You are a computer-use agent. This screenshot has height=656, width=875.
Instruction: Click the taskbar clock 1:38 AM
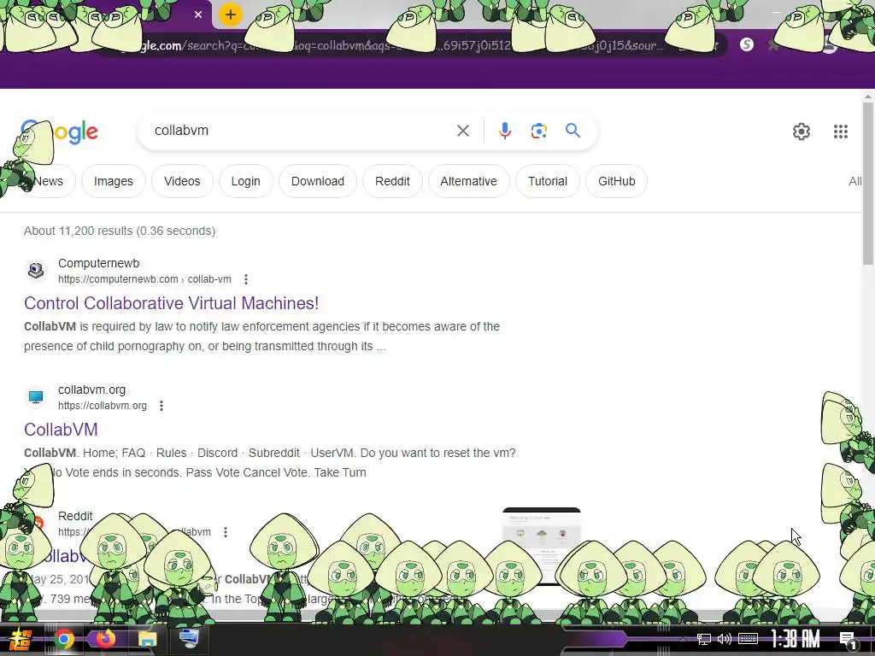tap(796, 639)
